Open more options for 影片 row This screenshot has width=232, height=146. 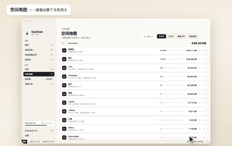tap(200, 85)
